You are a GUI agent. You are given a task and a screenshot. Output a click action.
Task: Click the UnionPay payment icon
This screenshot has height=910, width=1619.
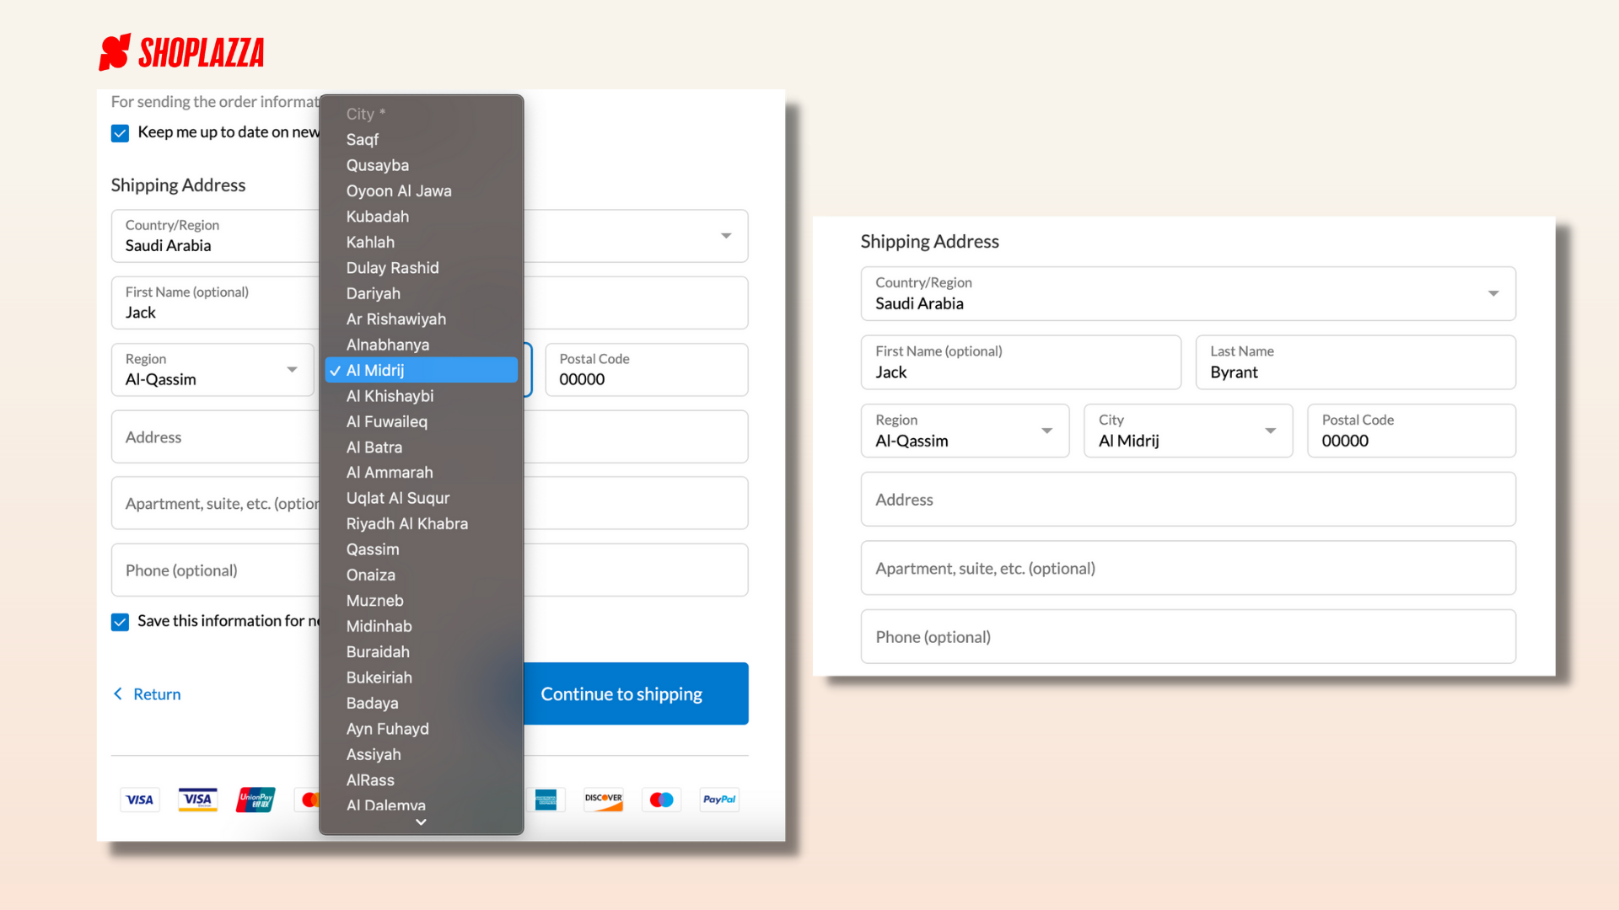255,800
